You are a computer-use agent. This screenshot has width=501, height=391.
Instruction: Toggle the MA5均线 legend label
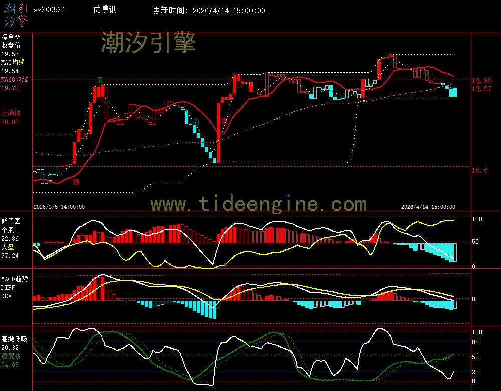(x=13, y=63)
